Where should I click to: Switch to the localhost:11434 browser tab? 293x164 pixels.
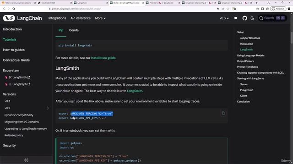(54, 3)
